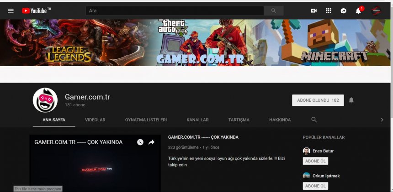Open Enes Batur channel avatar

306,151
